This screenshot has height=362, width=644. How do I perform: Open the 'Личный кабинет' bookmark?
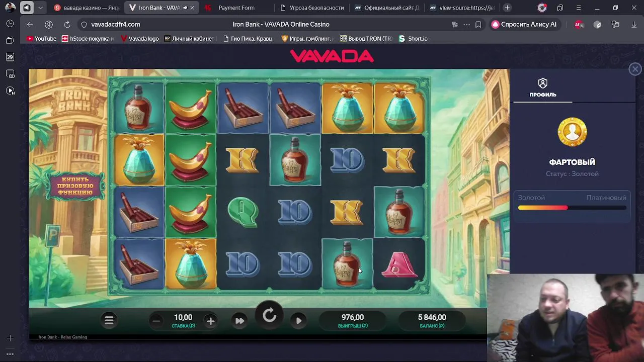(190, 38)
